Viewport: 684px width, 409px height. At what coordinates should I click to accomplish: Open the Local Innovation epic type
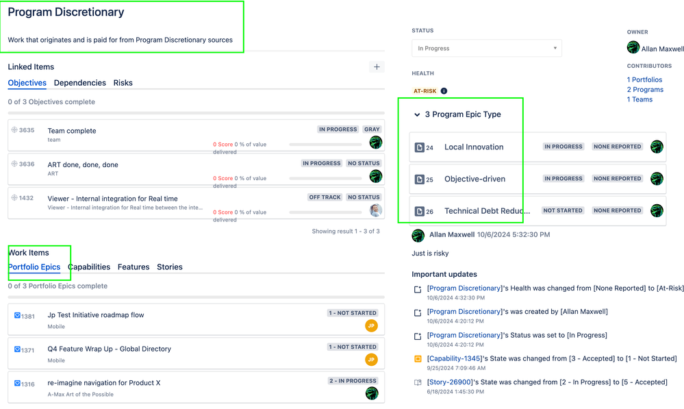click(x=474, y=147)
